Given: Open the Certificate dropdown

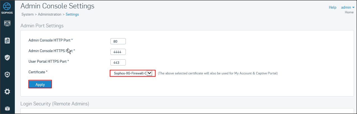Looking at the screenshot, I should (132, 73).
